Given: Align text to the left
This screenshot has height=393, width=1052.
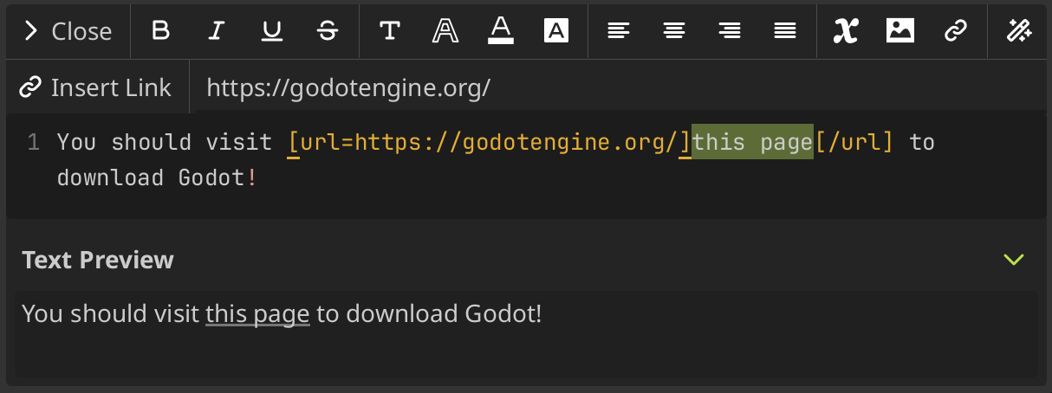Looking at the screenshot, I should (618, 31).
